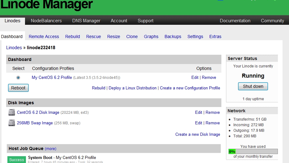Open the Backups subtab
This screenshot has height=163, width=289.
(173, 36)
